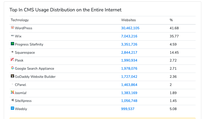The image size is (204, 119).
Task: Open the 3,351,726 websites link
Action: point(129,44)
